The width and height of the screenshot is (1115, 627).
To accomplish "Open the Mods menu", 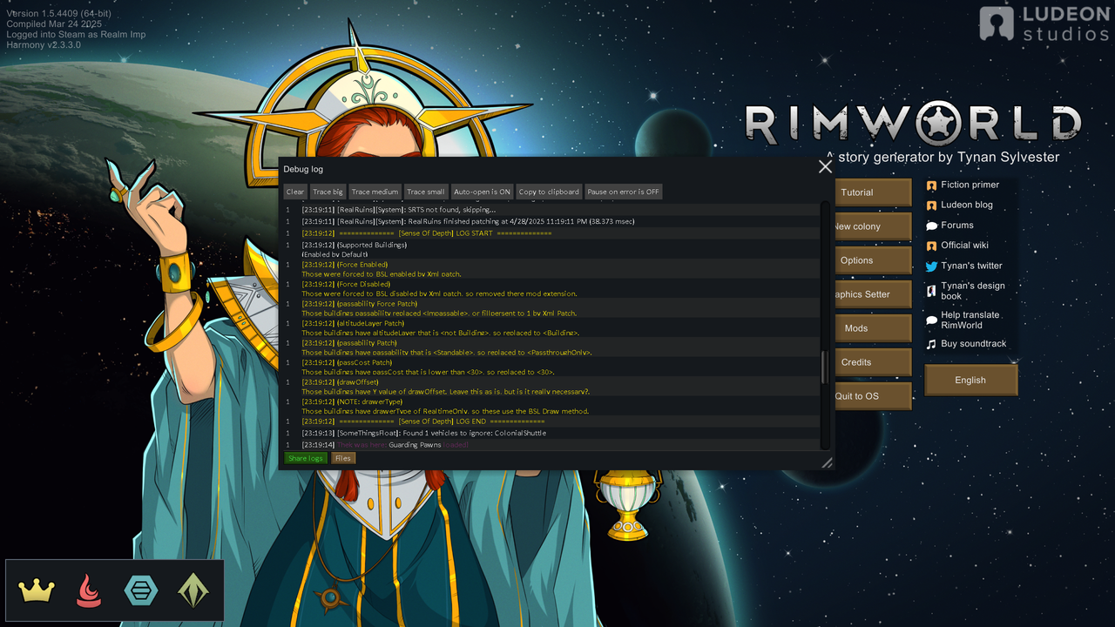I will coord(873,328).
